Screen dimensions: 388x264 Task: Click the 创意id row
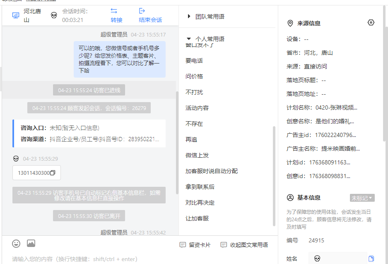pyautogui.click(x=318, y=176)
